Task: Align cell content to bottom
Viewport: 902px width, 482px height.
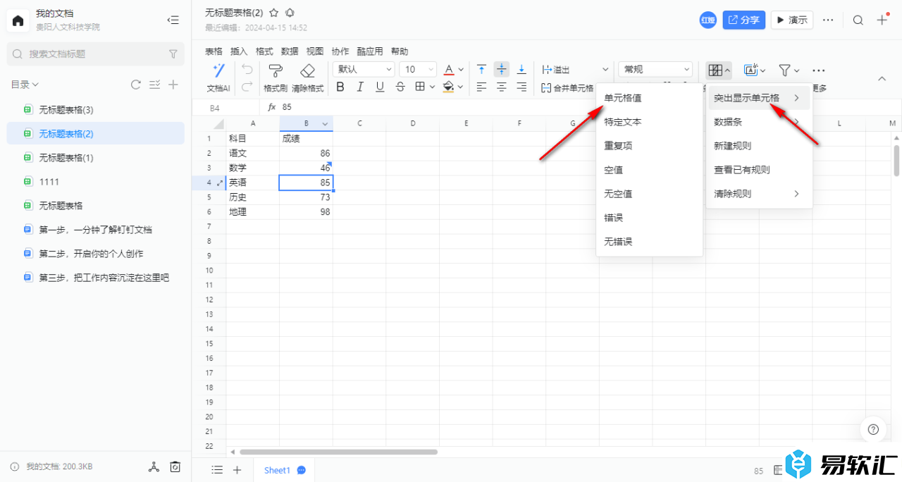Action: coord(521,69)
